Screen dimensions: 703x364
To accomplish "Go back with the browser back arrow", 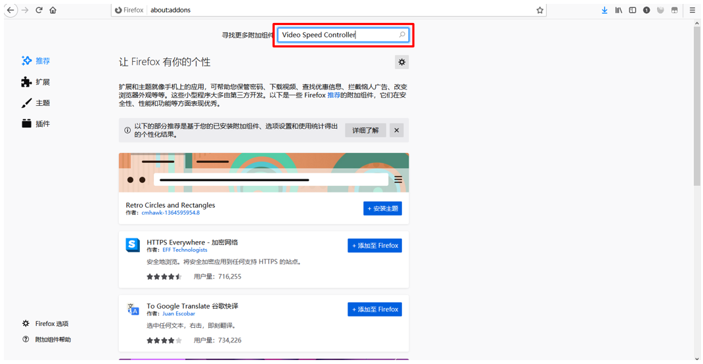I will click(x=9, y=10).
